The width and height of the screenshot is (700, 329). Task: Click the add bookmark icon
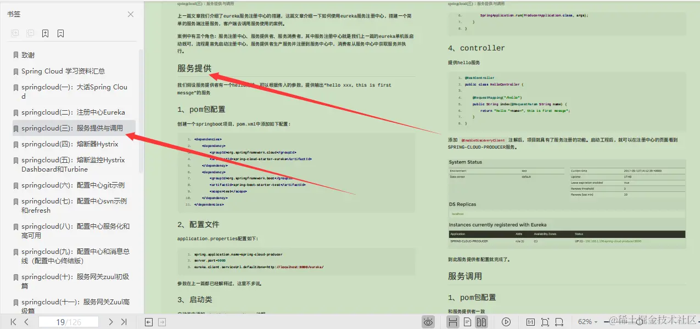click(x=46, y=33)
